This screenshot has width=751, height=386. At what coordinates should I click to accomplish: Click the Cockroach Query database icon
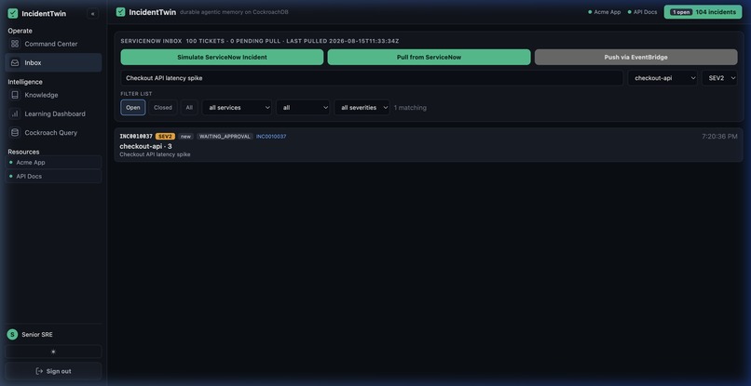pyautogui.click(x=15, y=132)
